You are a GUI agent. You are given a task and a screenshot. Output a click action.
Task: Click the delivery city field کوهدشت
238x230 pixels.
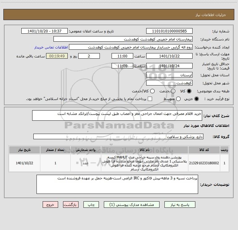pos(169,83)
